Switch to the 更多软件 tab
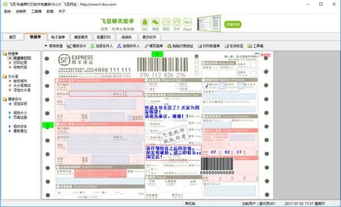 pyautogui.click(x=149, y=37)
